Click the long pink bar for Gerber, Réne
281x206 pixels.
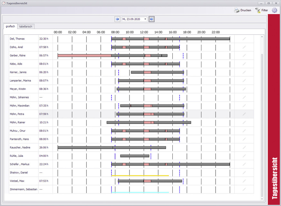coord(84,56)
